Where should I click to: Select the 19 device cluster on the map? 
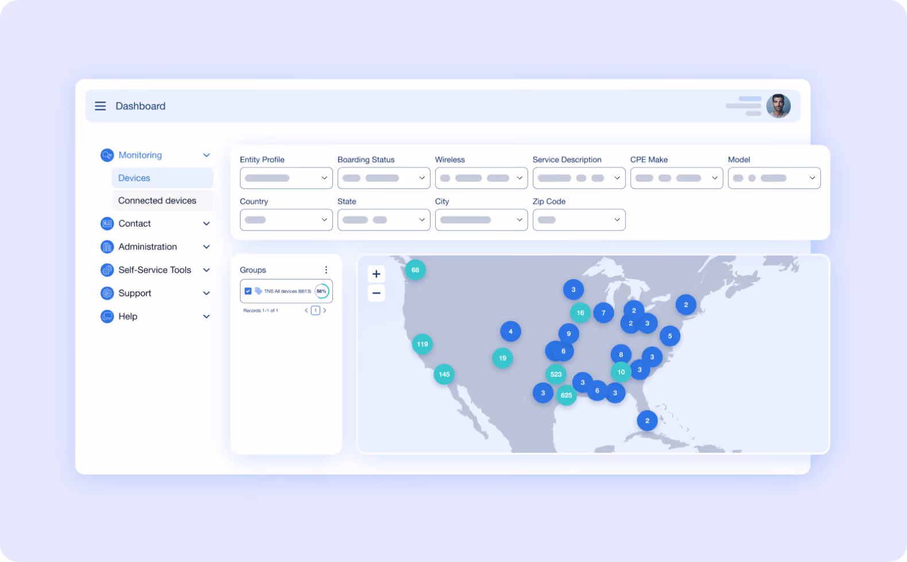tap(503, 358)
